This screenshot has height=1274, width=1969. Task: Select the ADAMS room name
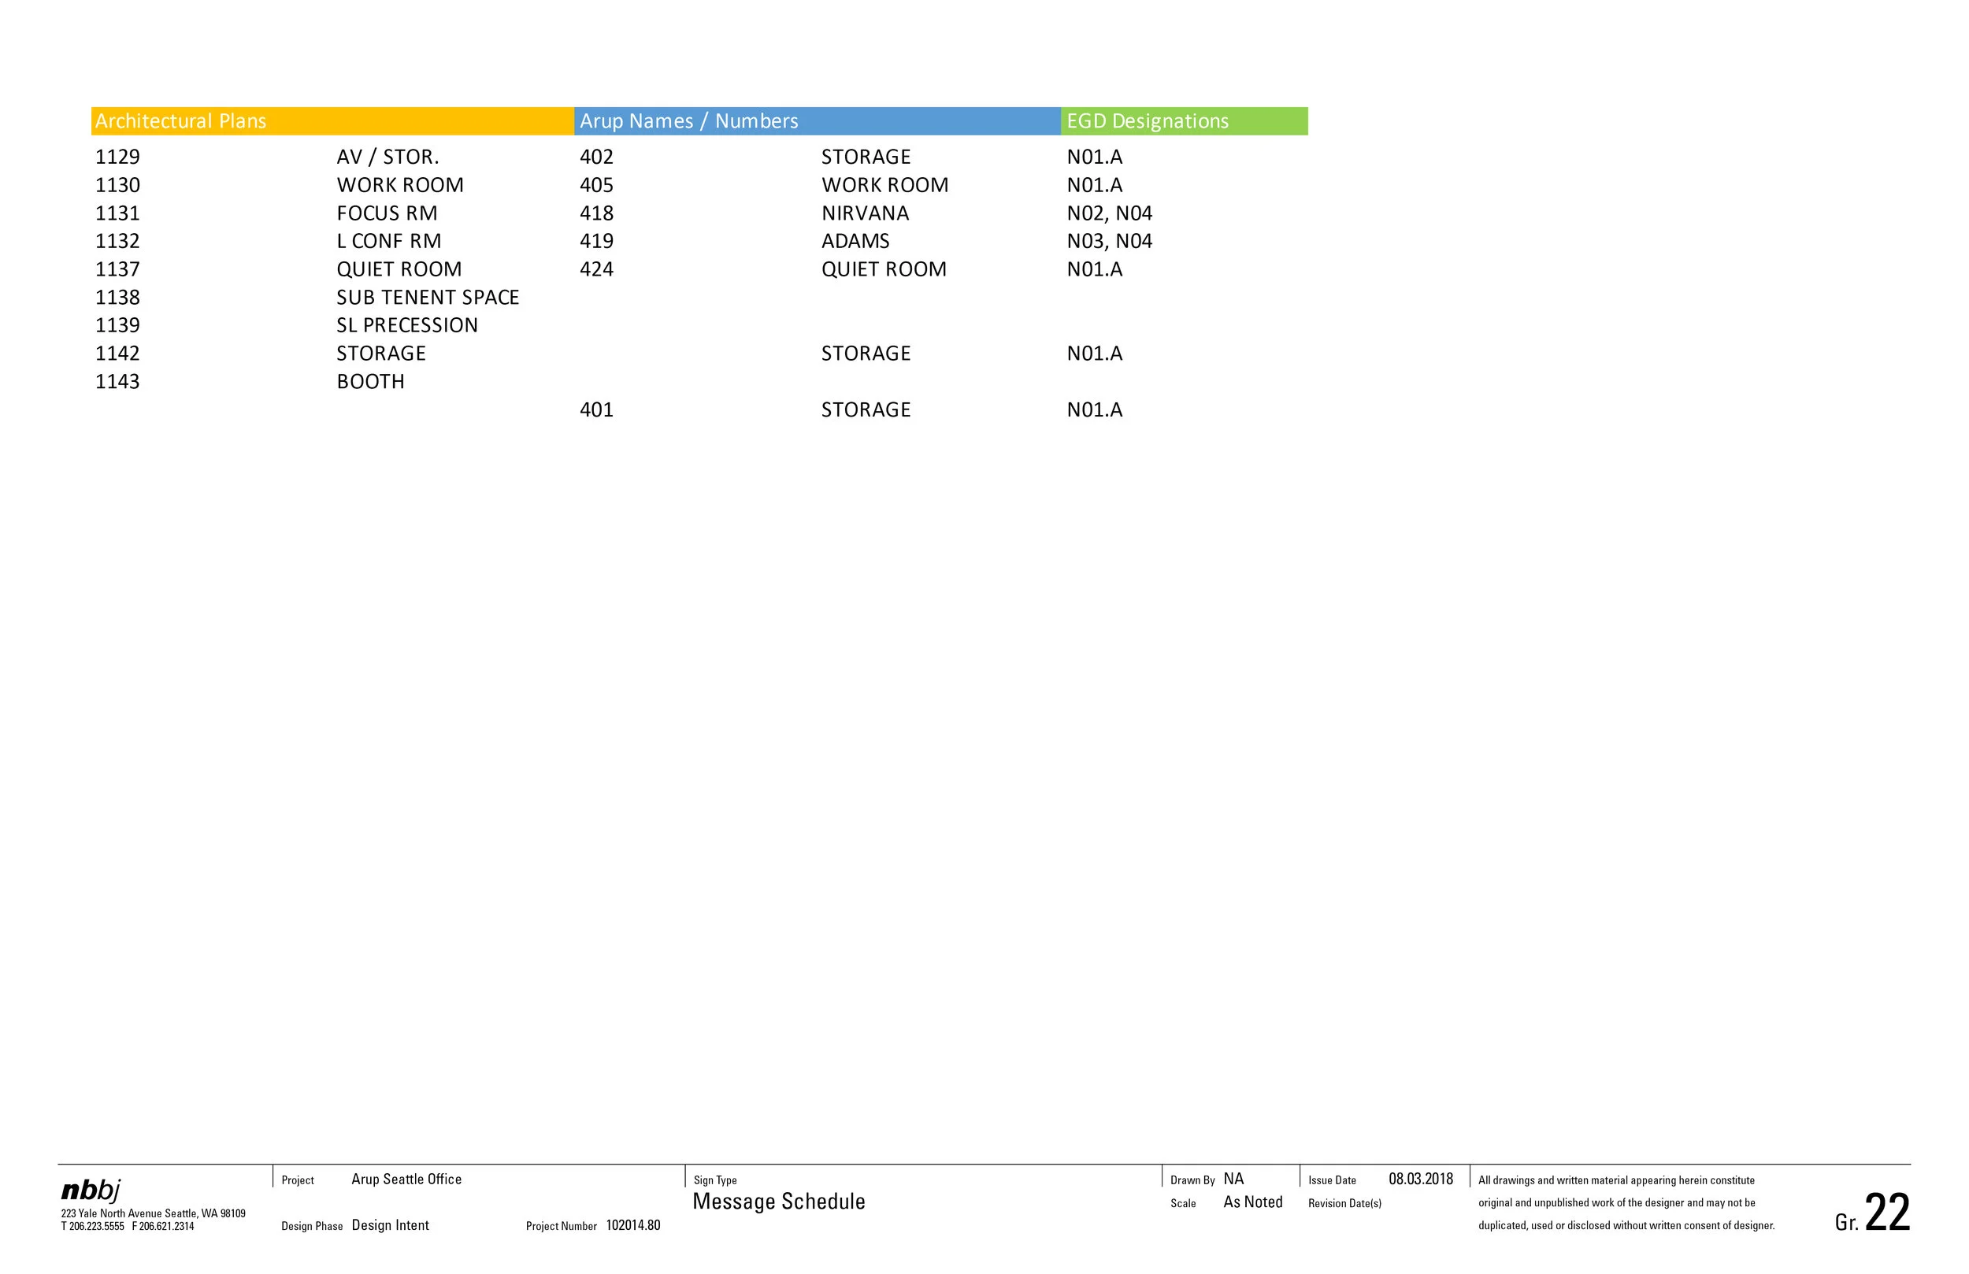click(x=855, y=242)
